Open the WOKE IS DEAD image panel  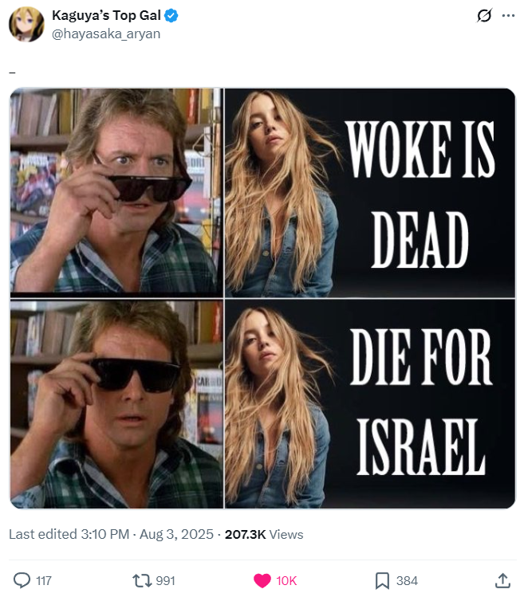coord(370,193)
